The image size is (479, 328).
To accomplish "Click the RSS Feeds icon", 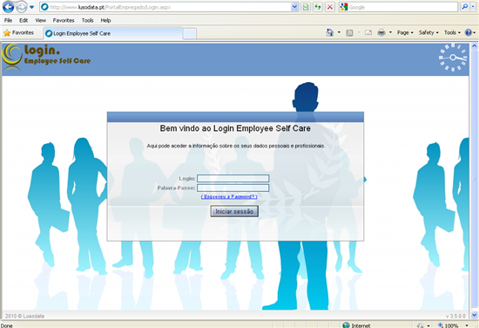I will [x=349, y=33].
